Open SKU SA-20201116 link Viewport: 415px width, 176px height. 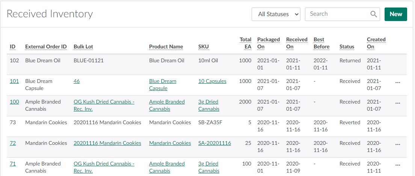pos(214,143)
